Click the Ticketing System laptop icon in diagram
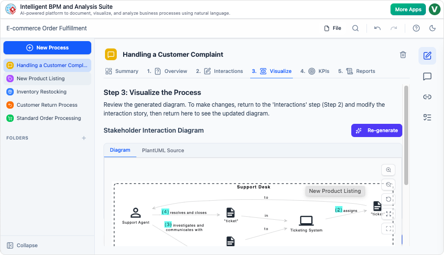This screenshot has height=255, width=444. click(x=306, y=221)
